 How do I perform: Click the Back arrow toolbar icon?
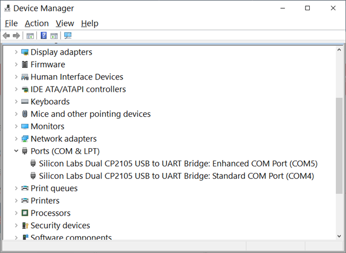(6, 36)
